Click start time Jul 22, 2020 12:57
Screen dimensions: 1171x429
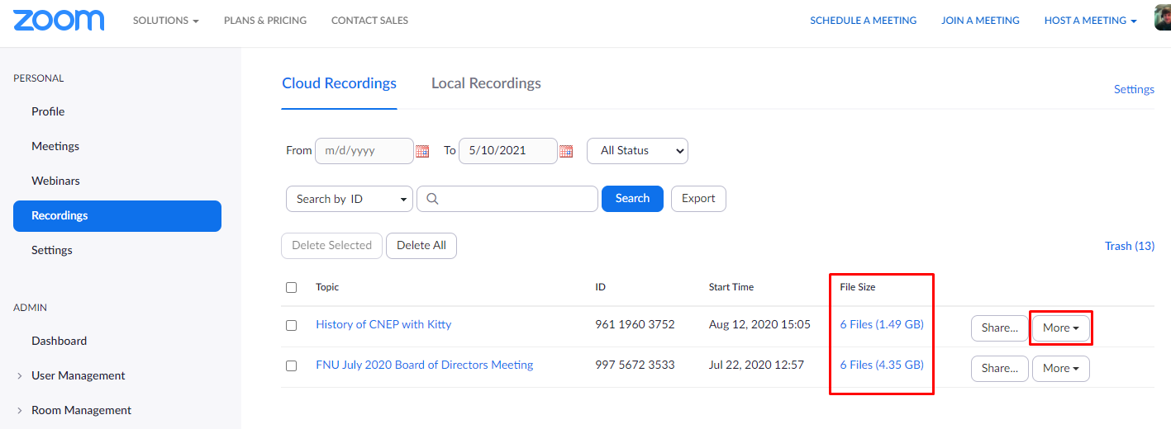tap(756, 365)
